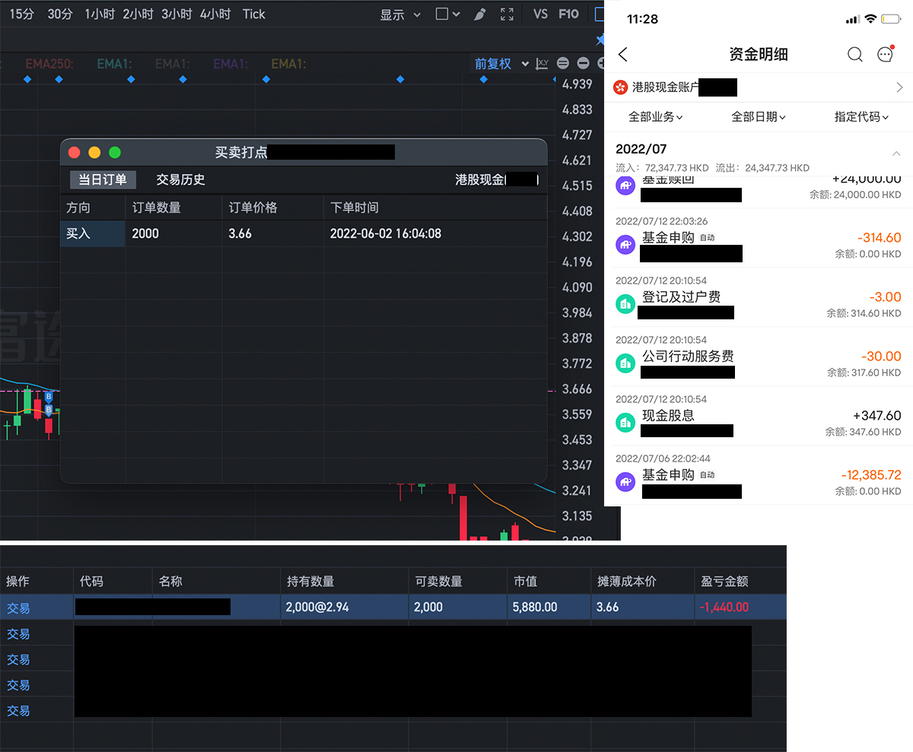Screen dimensions: 913x752
Task: Open search in the 资金明细 screen
Action: [x=854, y=54]
